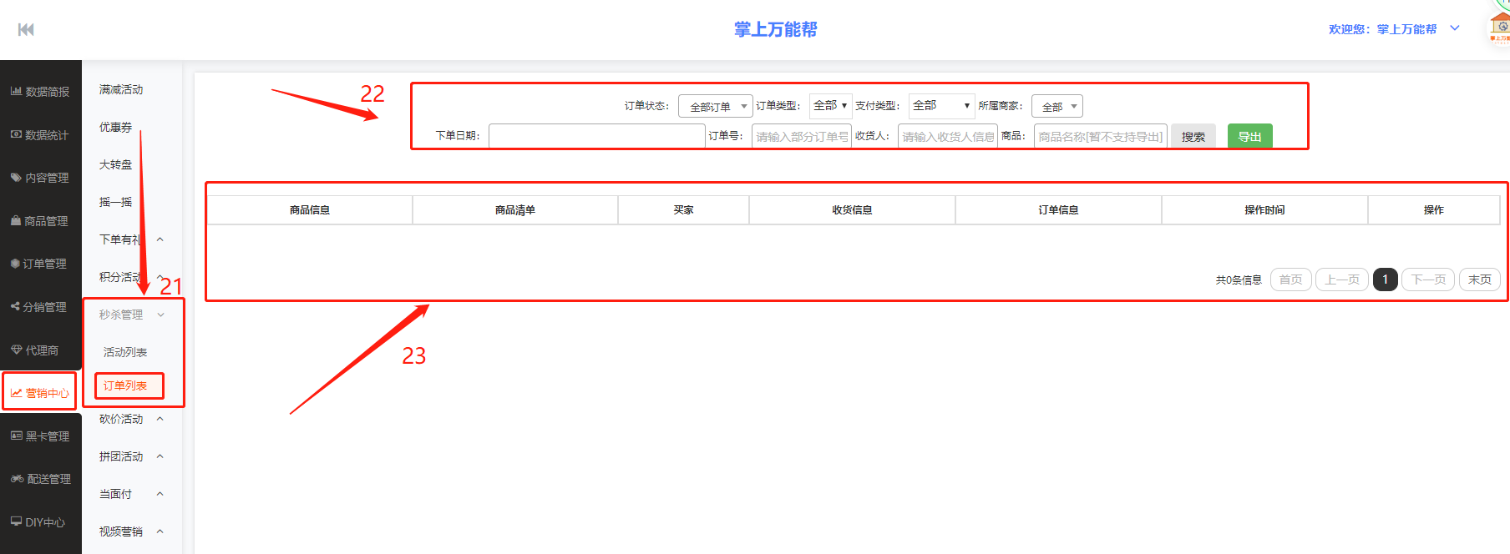Click the 分销管理 share icon
The width and height of the screenshot is (1510, 554).
[15, 306]
